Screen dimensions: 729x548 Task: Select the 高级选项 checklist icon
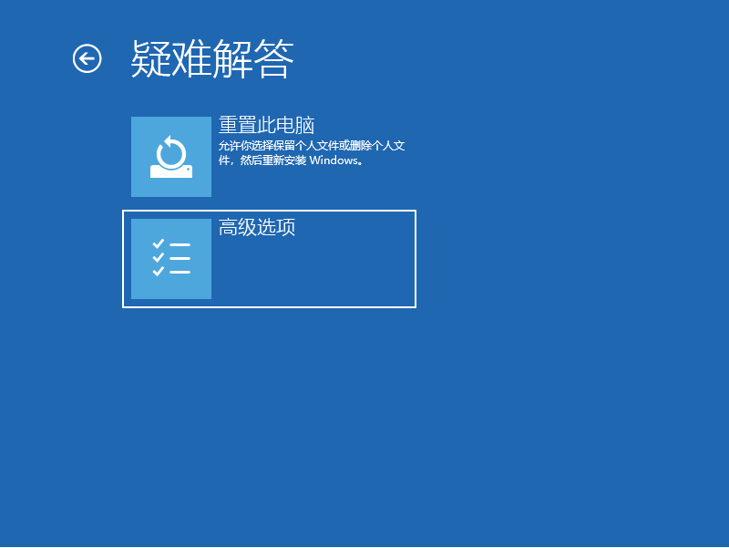click(x=171, y=259)
